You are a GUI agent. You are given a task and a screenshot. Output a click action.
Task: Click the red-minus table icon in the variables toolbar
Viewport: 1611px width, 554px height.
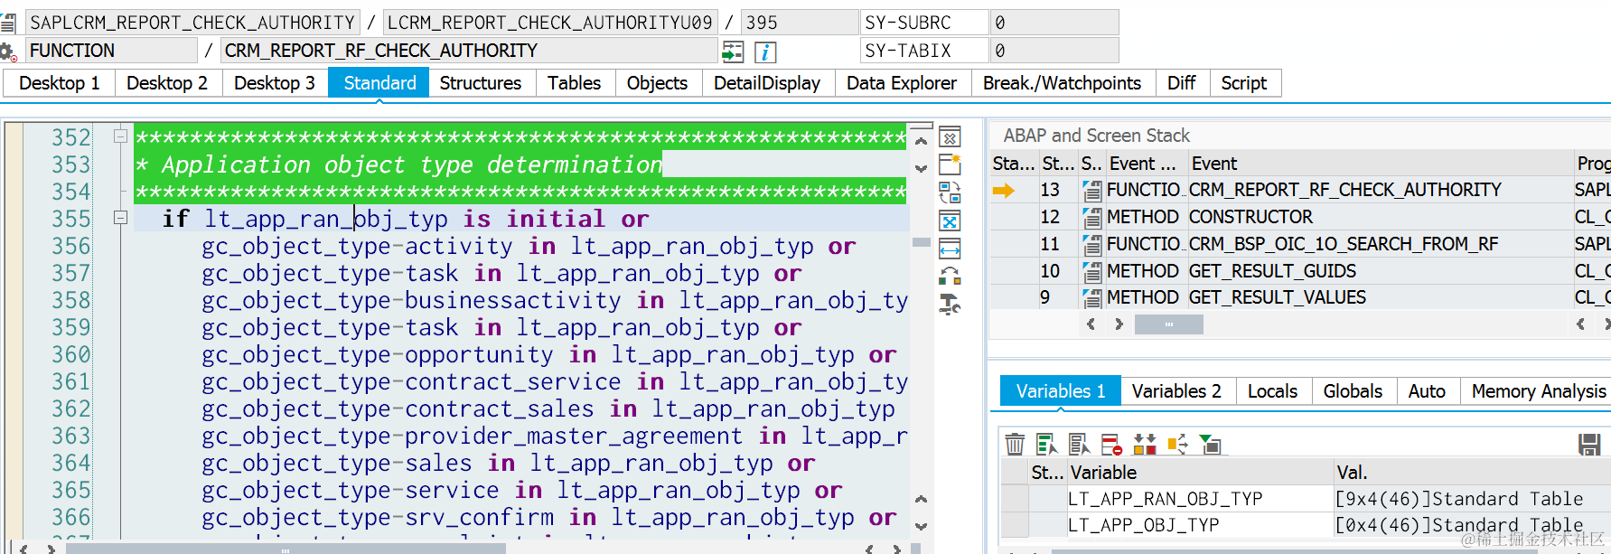tap(1111, 444)
